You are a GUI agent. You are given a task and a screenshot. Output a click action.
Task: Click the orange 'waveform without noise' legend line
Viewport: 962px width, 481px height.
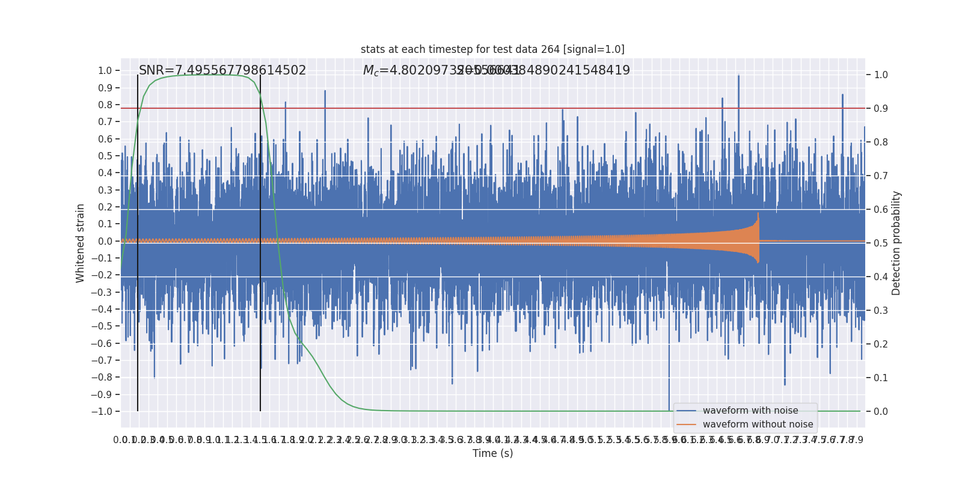click(x=686, y=424)
